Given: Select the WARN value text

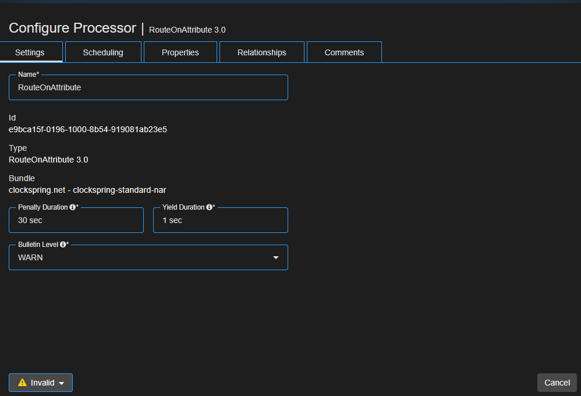Looking at the screenshot, I should pos(30,257).
